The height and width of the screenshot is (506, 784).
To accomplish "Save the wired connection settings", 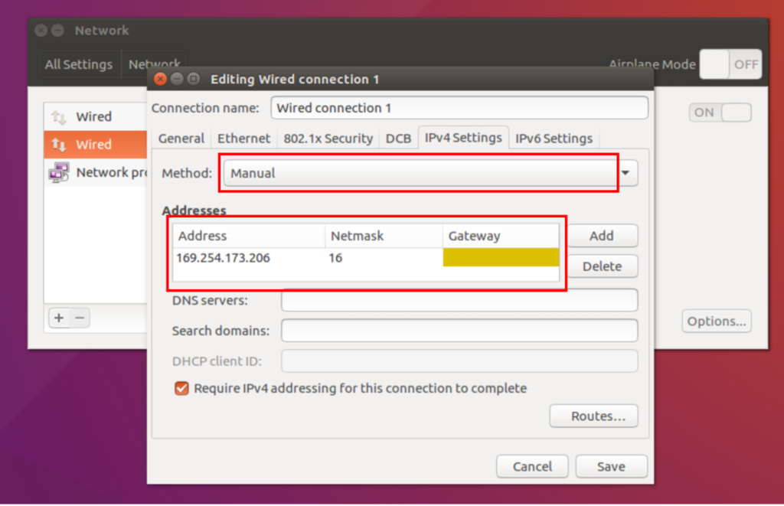I will click(x=611, y=466).
